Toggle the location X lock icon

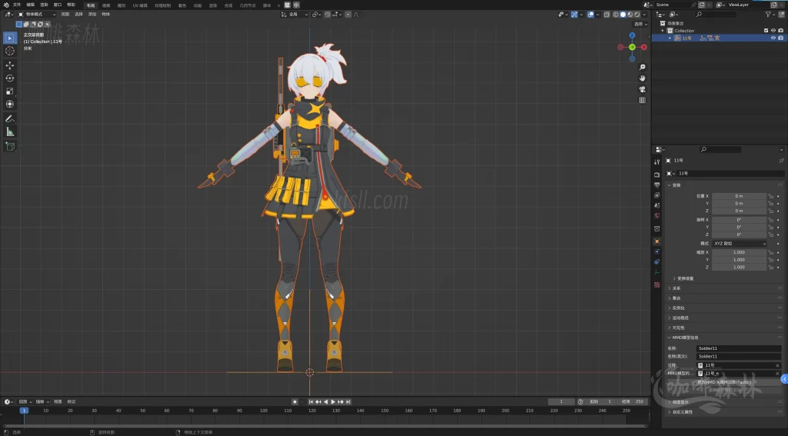(x=771, y=196)
